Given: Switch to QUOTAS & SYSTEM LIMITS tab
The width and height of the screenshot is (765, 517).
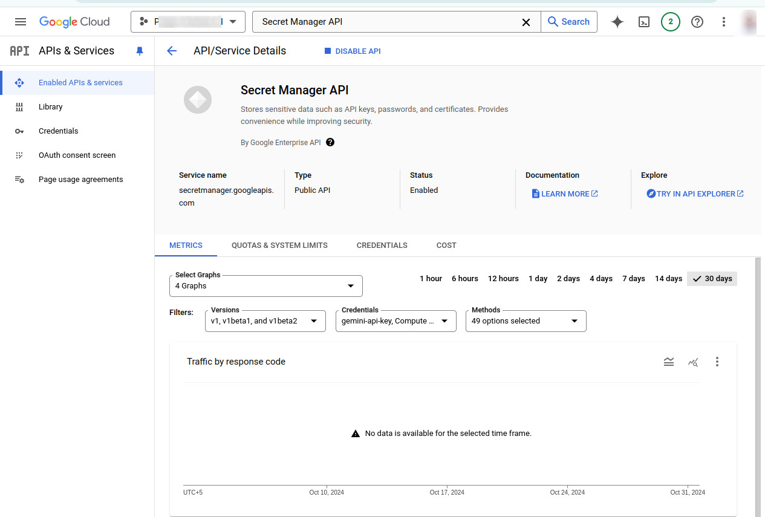Looking at the screenshot, I should coord(279,245).
